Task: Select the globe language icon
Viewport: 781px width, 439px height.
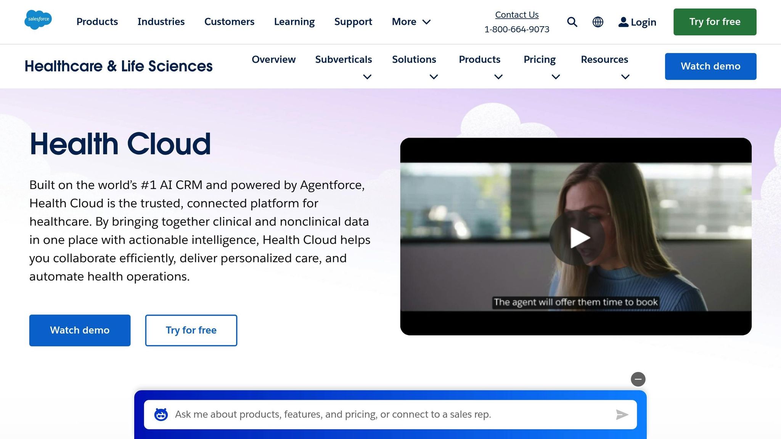Action: (598, 22)
